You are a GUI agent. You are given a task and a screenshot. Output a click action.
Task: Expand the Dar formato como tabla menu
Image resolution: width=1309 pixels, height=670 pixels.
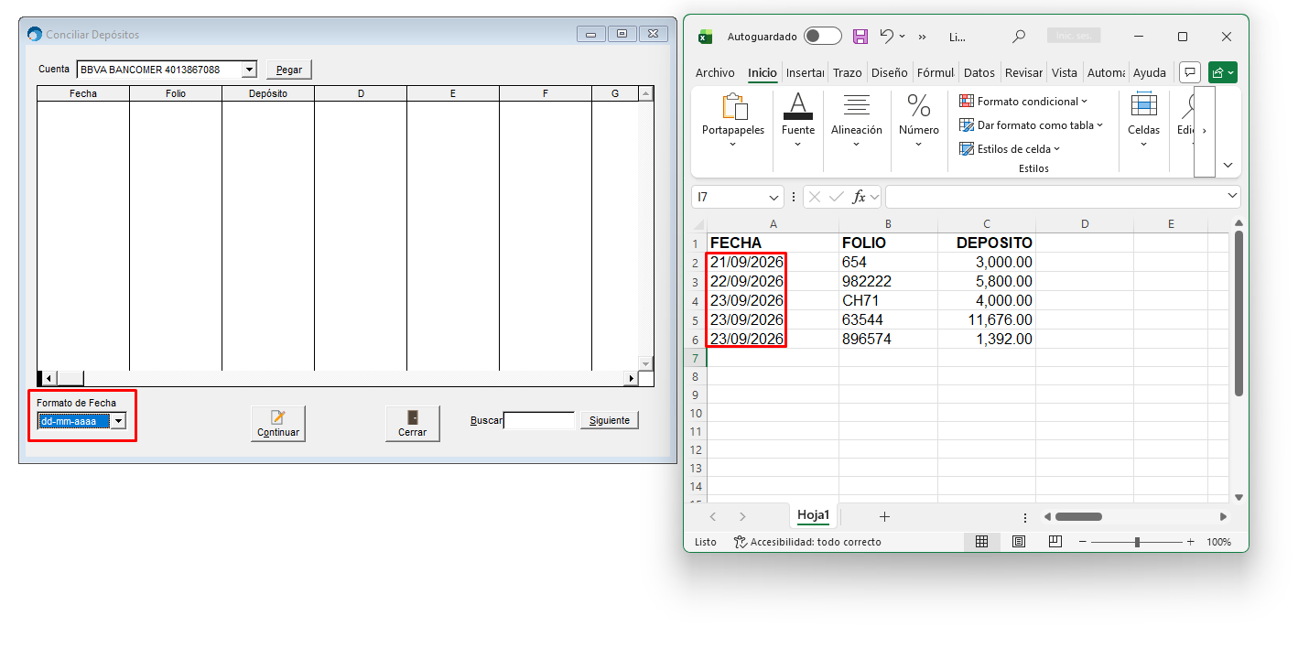(1031, 125)
